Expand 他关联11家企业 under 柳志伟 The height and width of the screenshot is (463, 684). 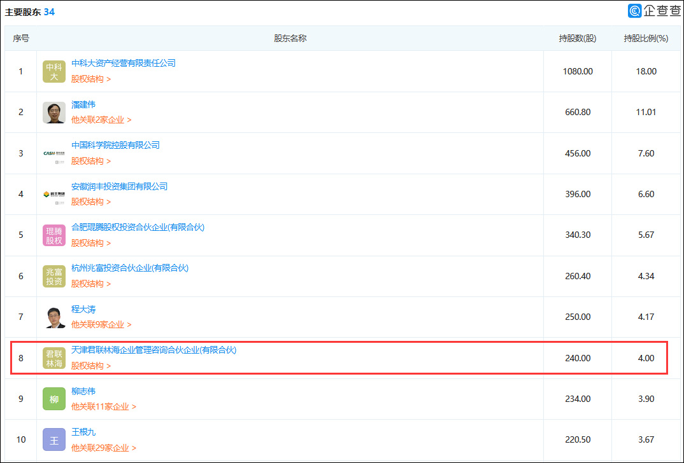pos(104,406)
